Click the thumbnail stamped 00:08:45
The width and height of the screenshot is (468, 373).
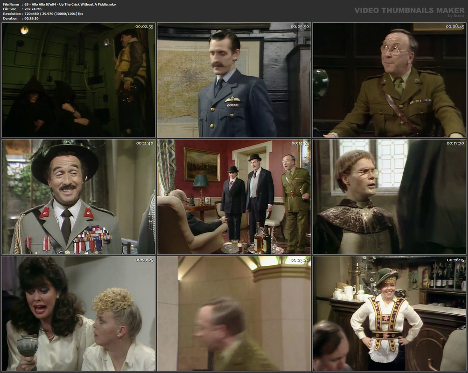(x=389, y=80)
